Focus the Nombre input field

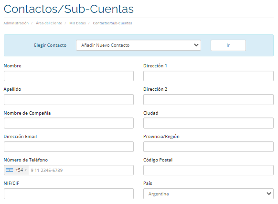[69, 76]
